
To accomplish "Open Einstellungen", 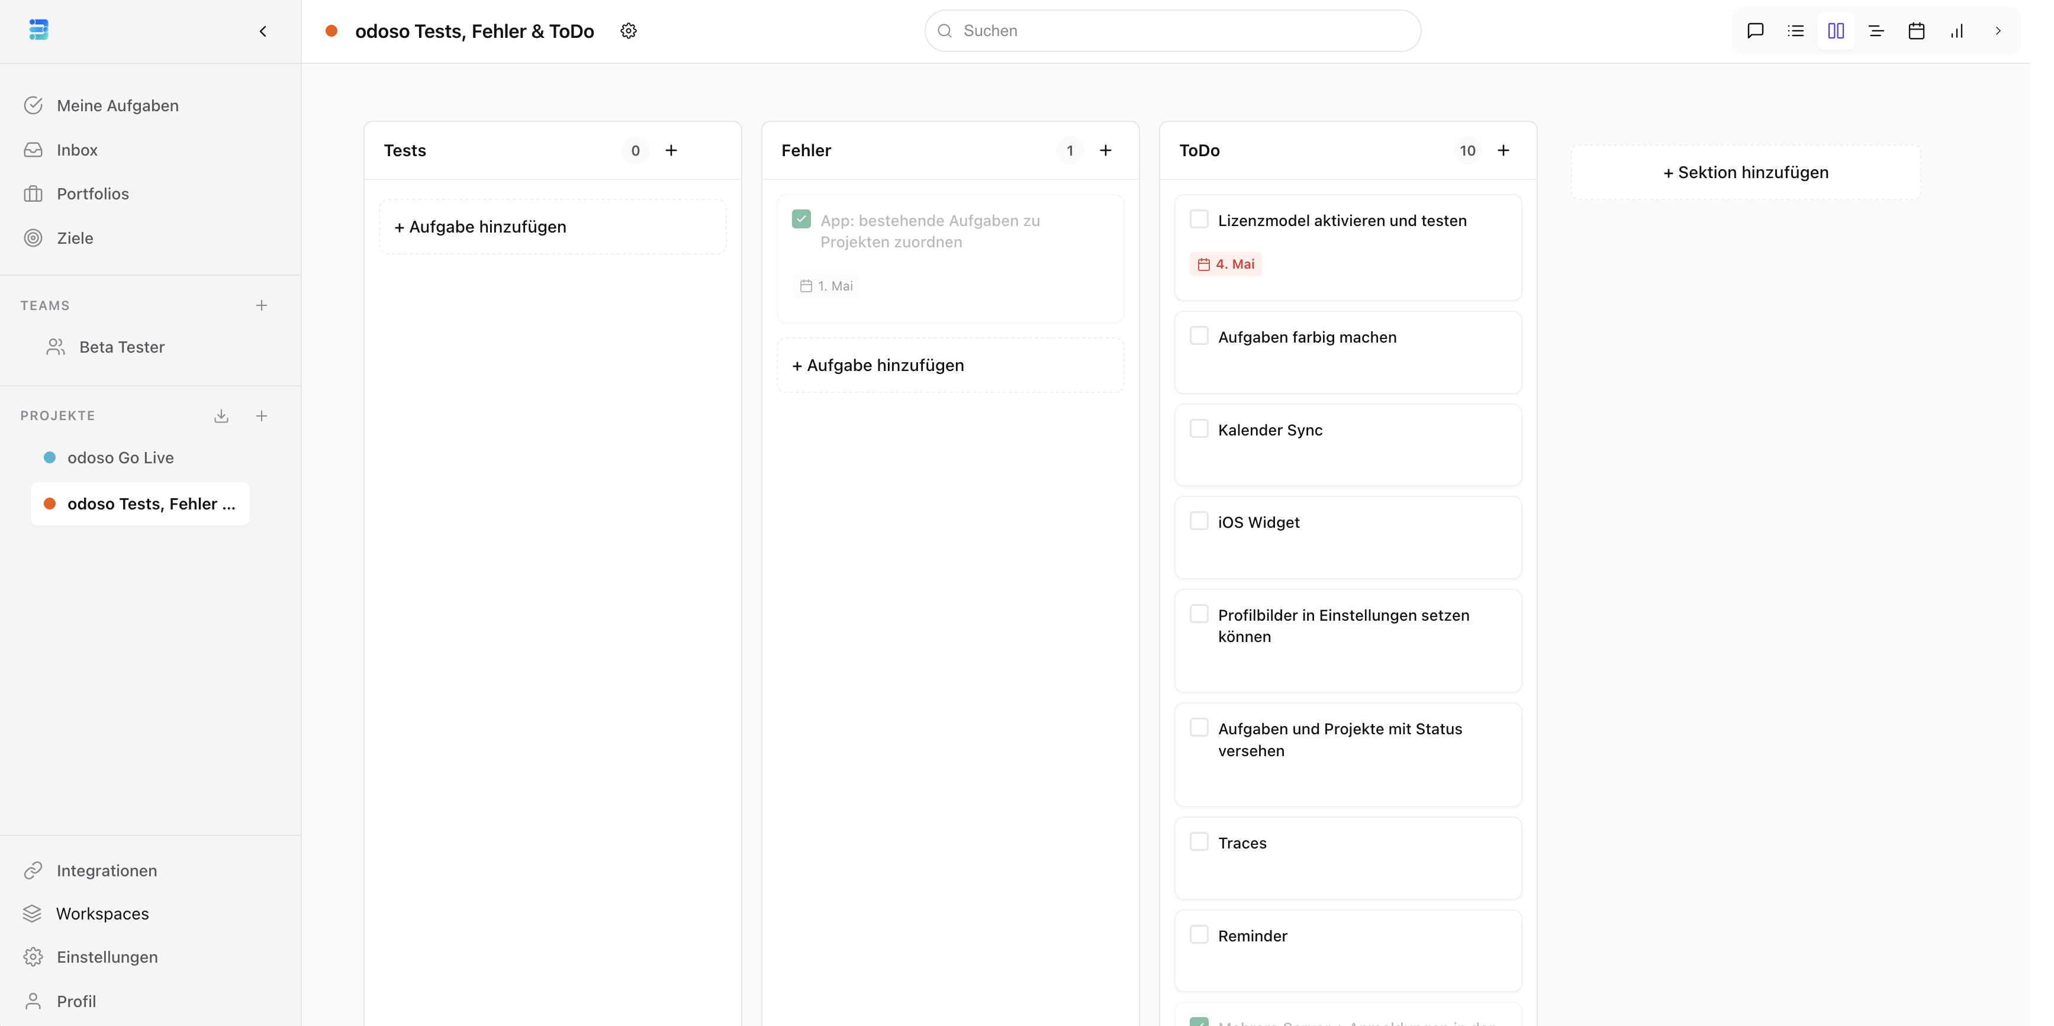I will (107, 957).
